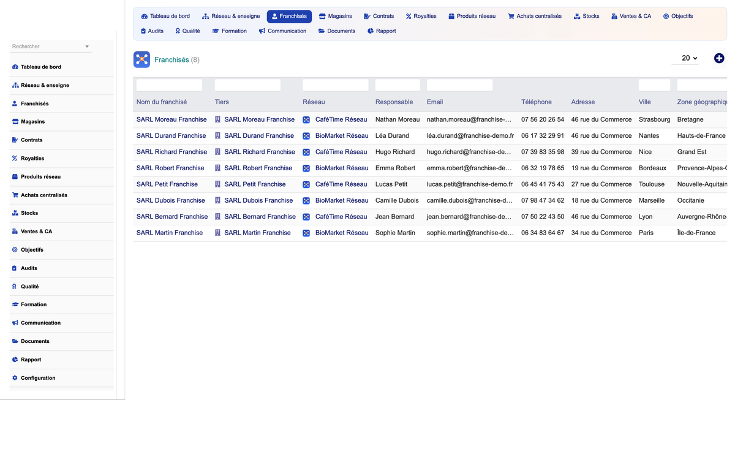Image resolution: width=735 pixels, height=455 pixels.
Task: Click the Email filter input field
Action: [459, 85]
